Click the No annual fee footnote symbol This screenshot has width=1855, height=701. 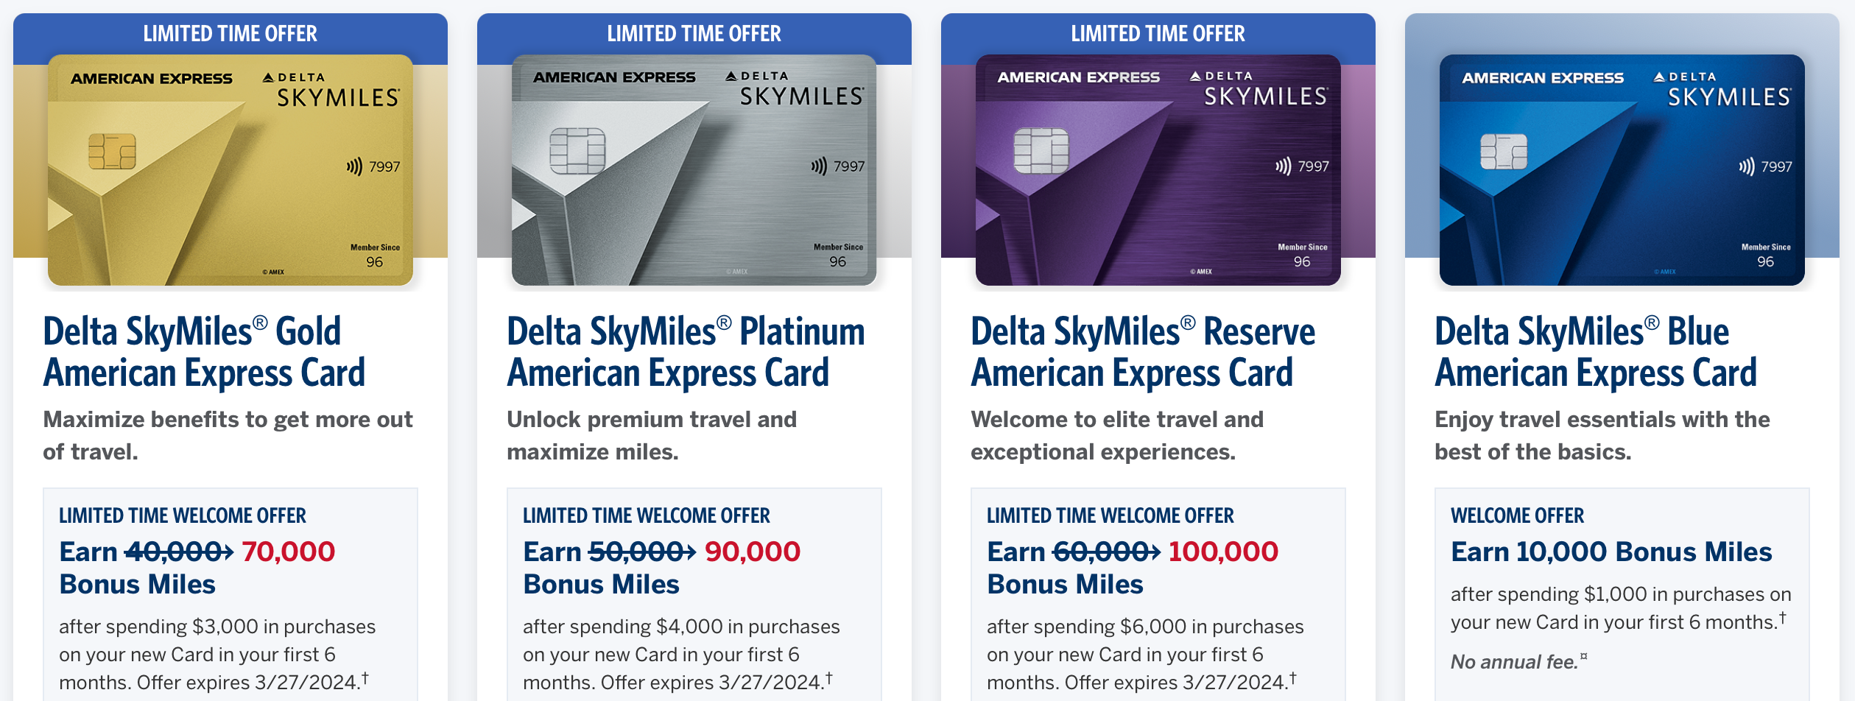click(x=1583, y=656)
